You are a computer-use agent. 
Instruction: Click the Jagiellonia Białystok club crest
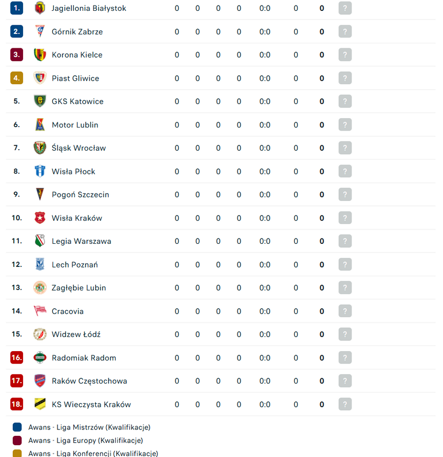pyautogui.click(x=40, y=8)
